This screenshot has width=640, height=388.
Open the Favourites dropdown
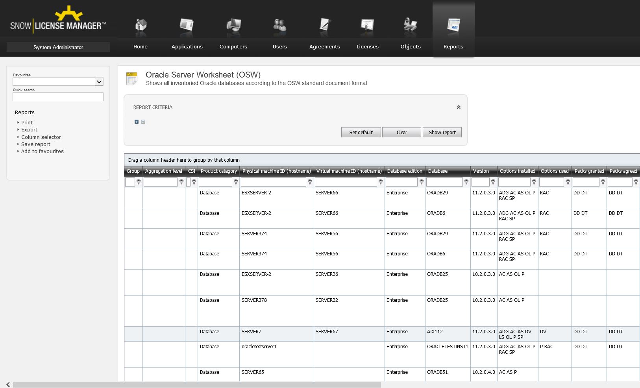(99, 82)
